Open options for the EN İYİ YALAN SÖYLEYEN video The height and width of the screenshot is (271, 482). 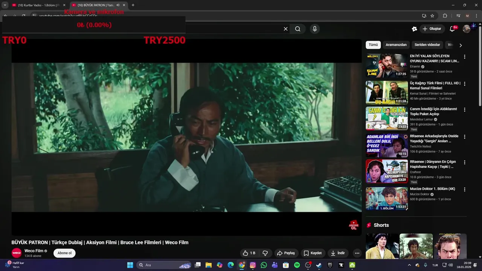click(464, 57)
